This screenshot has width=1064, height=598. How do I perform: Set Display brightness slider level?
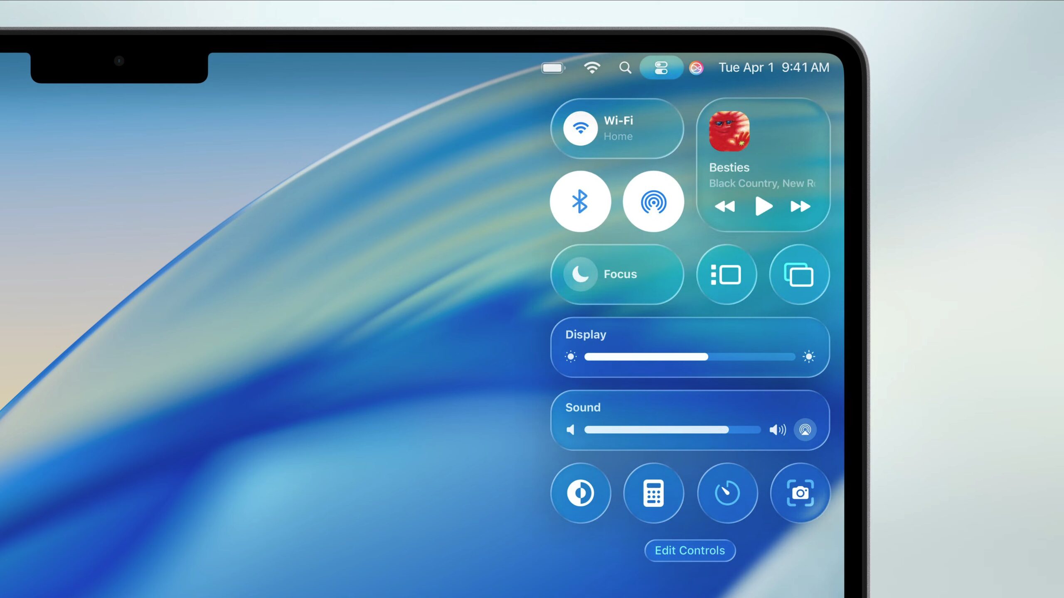point(690,356)
